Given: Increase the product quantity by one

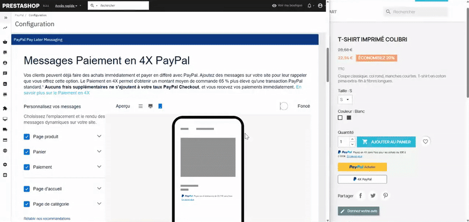Looking at the screenshot, I should click(x=352, y=139).
